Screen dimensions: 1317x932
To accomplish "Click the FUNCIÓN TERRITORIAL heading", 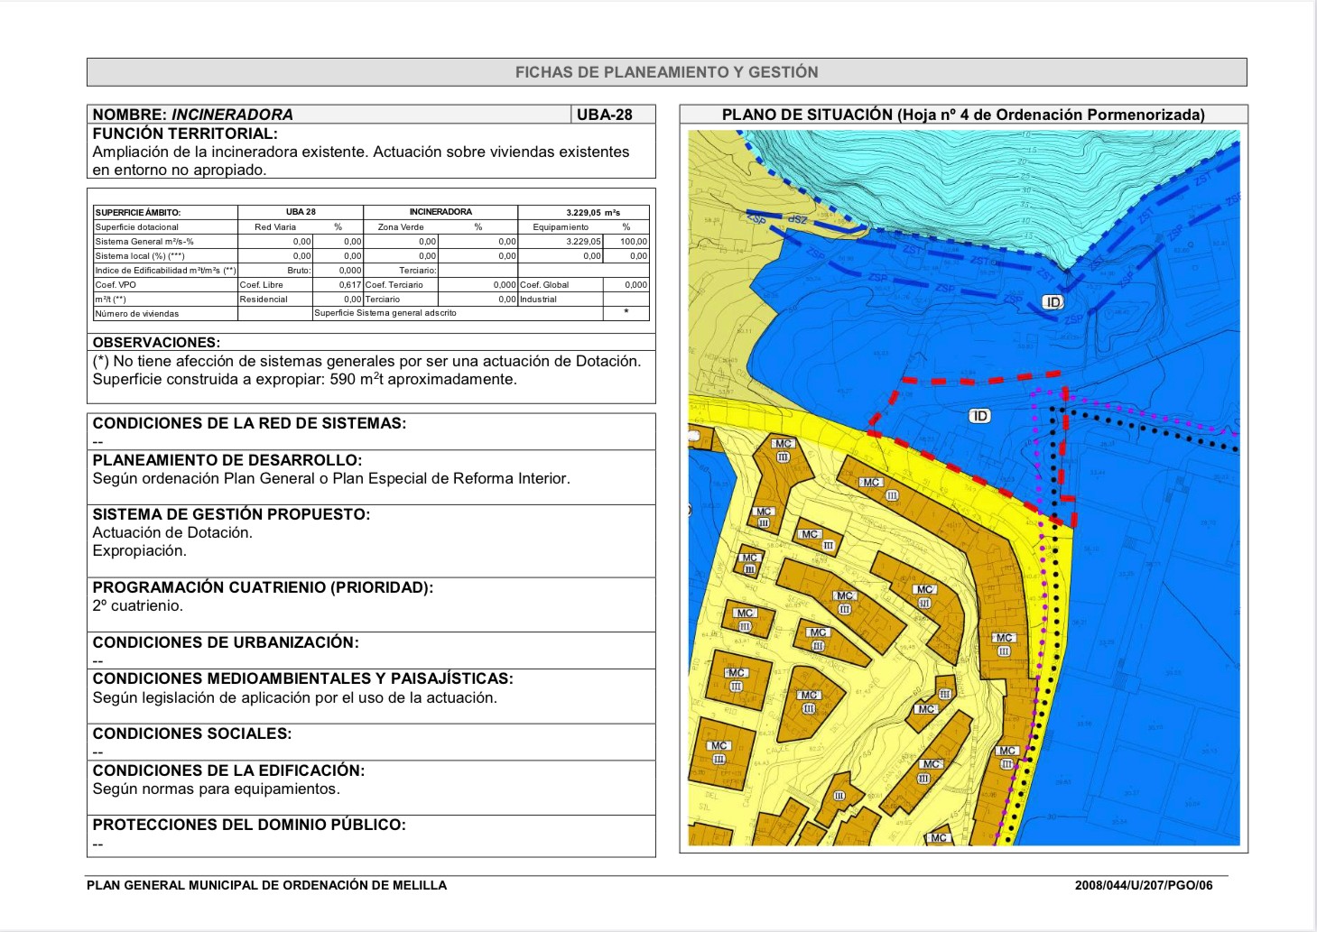I will click(185, 134).
